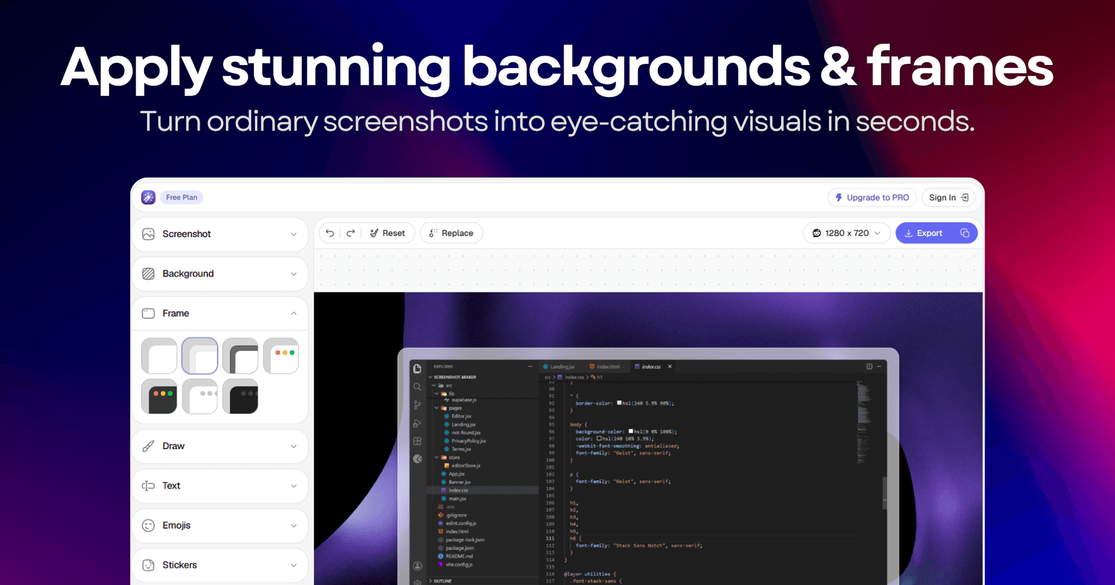Select the light gray-dots frame style

point(200,396)
